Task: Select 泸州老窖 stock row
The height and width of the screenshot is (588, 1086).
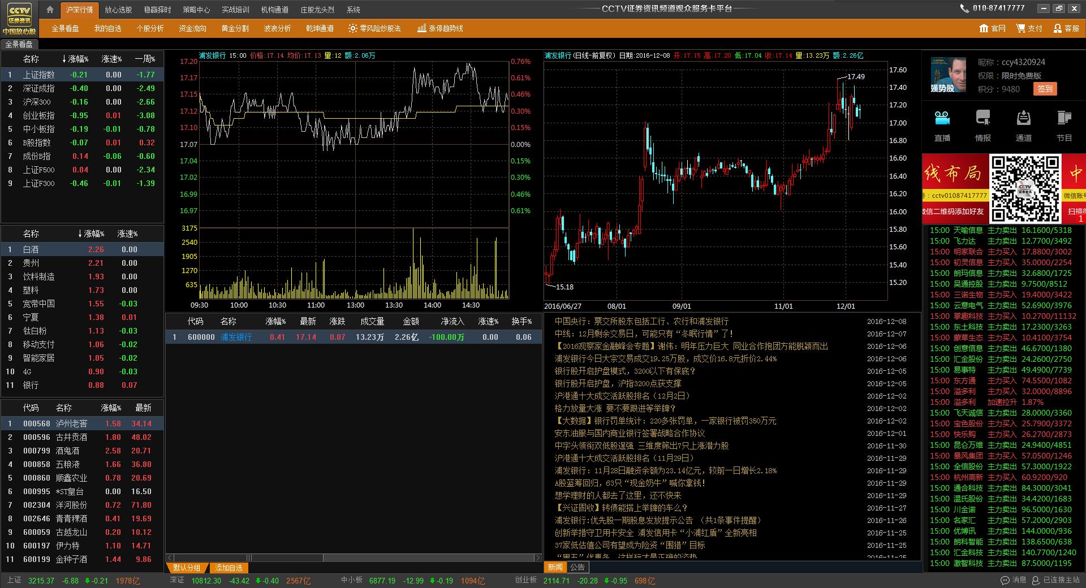Action: click(x=82, y=423)
